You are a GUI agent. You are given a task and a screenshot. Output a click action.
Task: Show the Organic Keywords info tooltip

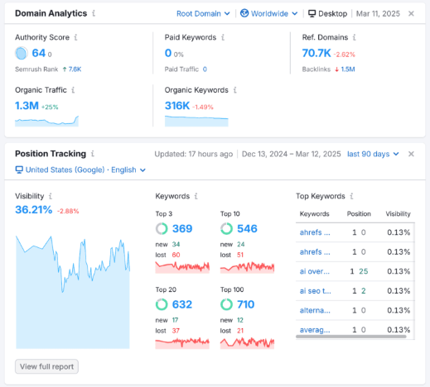click(235, 90)
